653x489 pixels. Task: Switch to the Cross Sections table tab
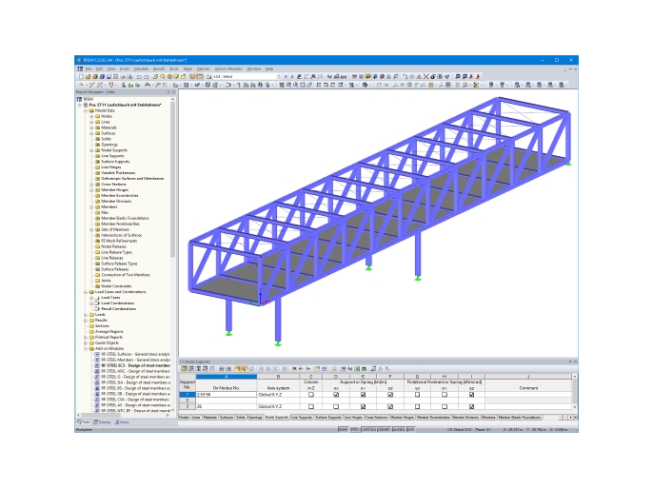point(376,417)
